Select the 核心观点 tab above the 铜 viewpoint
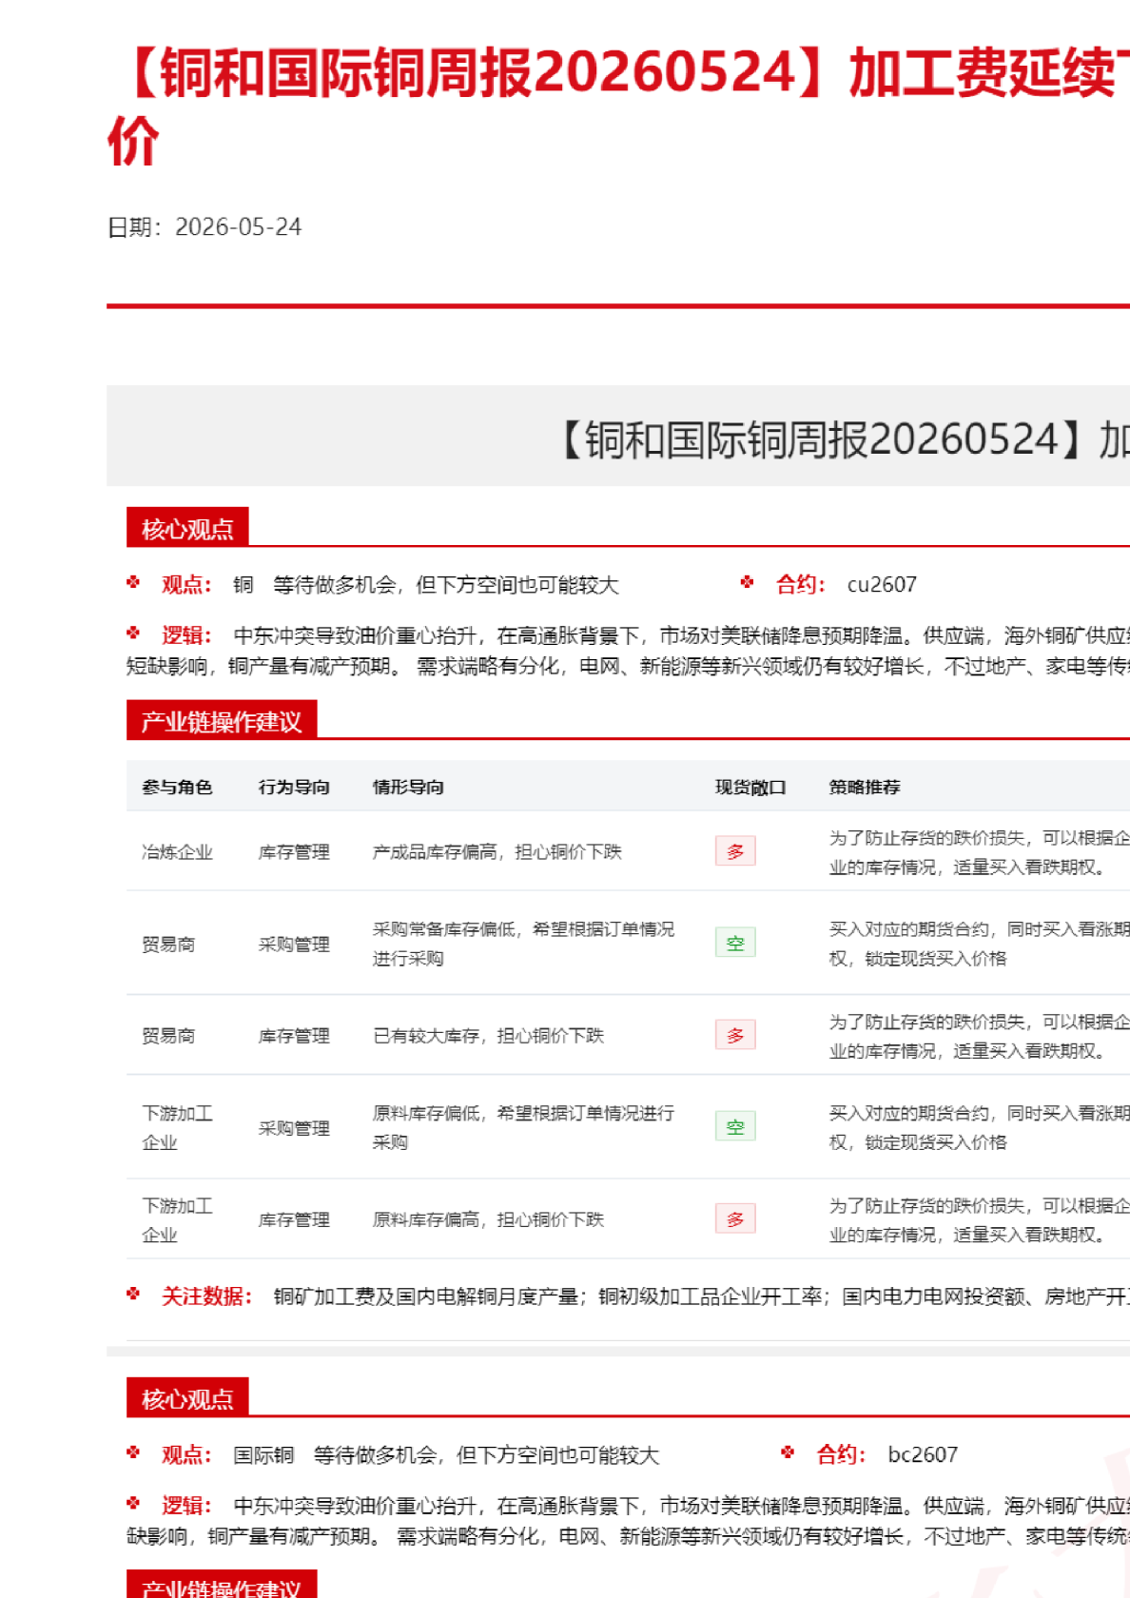The width and height of the screenshot is (1130, 1598). 187,528
